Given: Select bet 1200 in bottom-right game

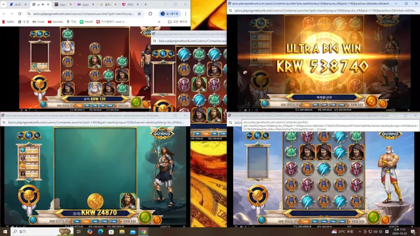Looking at the screenshot, I should pyautogui.click(x=324, y=221).
